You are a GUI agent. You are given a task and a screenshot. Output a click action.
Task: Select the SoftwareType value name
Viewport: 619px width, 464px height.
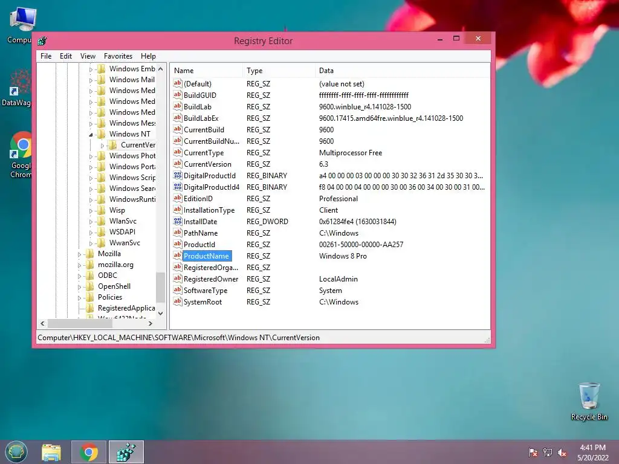(x=206, y=291)
